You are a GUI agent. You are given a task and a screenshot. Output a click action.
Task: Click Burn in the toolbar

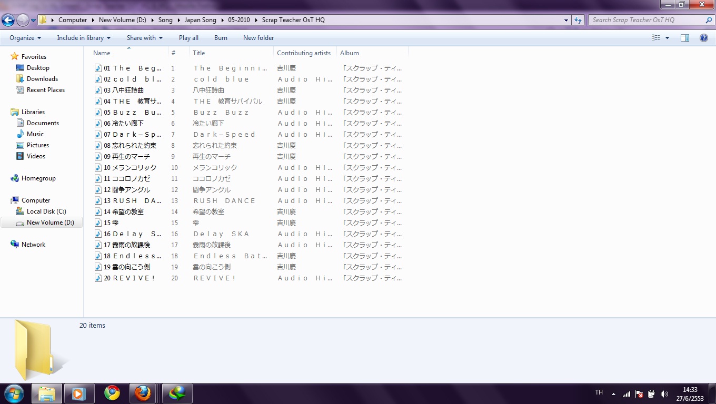pos(221,38)
